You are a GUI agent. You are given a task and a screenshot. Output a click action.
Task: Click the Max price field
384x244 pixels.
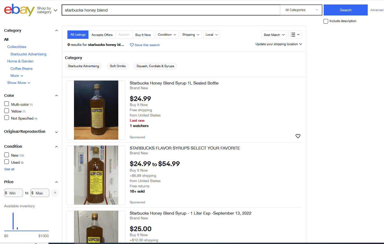(40, 193)
